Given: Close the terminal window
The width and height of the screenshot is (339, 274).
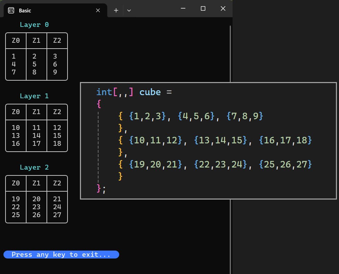Looking at the screenshot, I should point(223,8).
